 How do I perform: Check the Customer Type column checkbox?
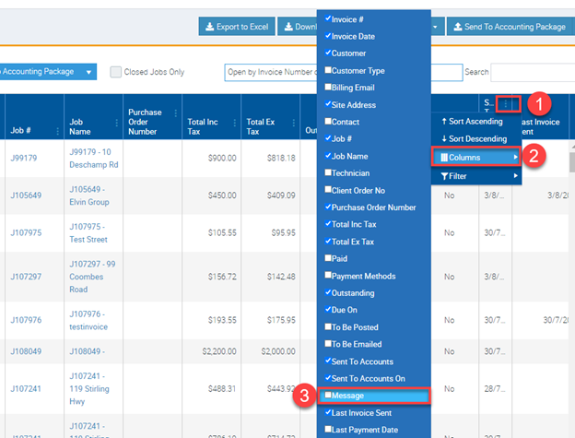[x=329, y=71]
